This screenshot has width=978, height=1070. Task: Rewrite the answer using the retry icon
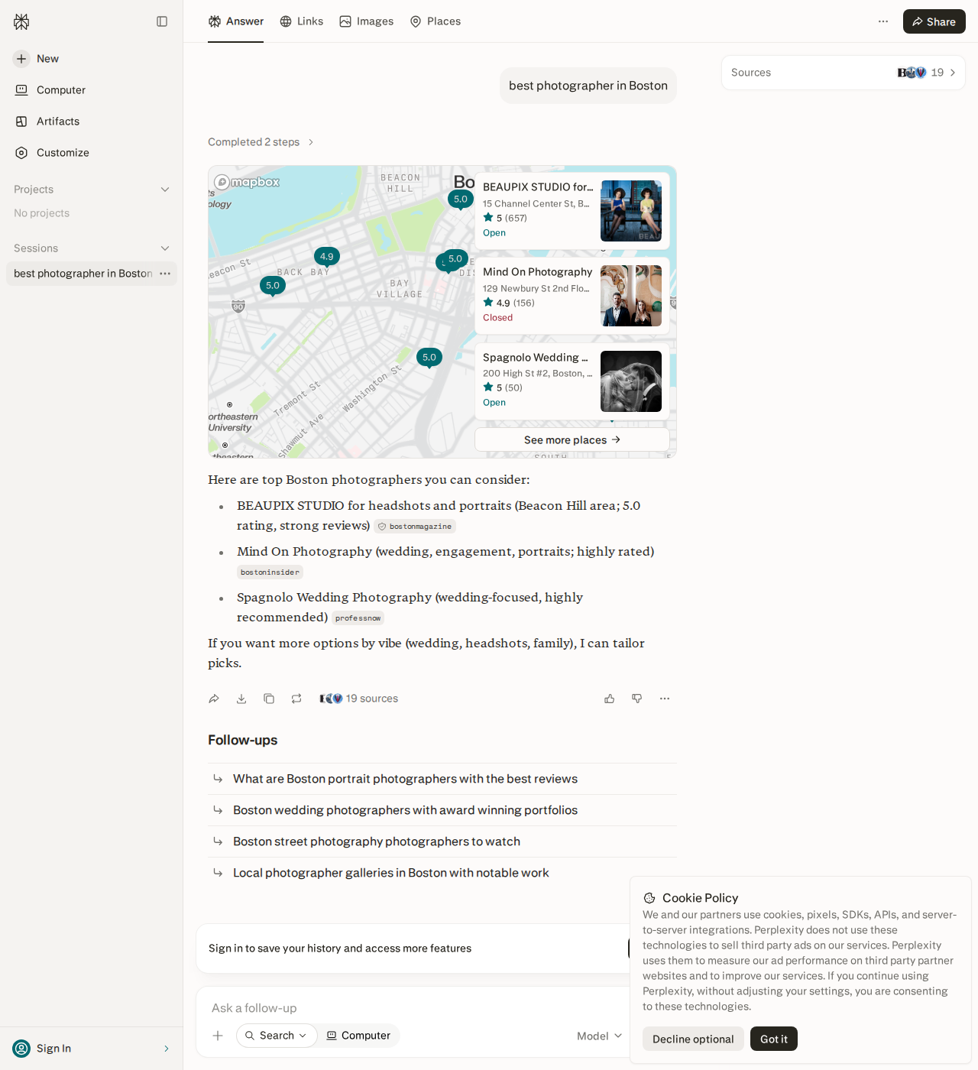(x=296, y=699)
